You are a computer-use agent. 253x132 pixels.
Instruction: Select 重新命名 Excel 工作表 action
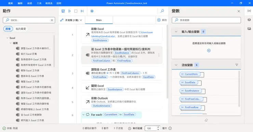point(32,76)
